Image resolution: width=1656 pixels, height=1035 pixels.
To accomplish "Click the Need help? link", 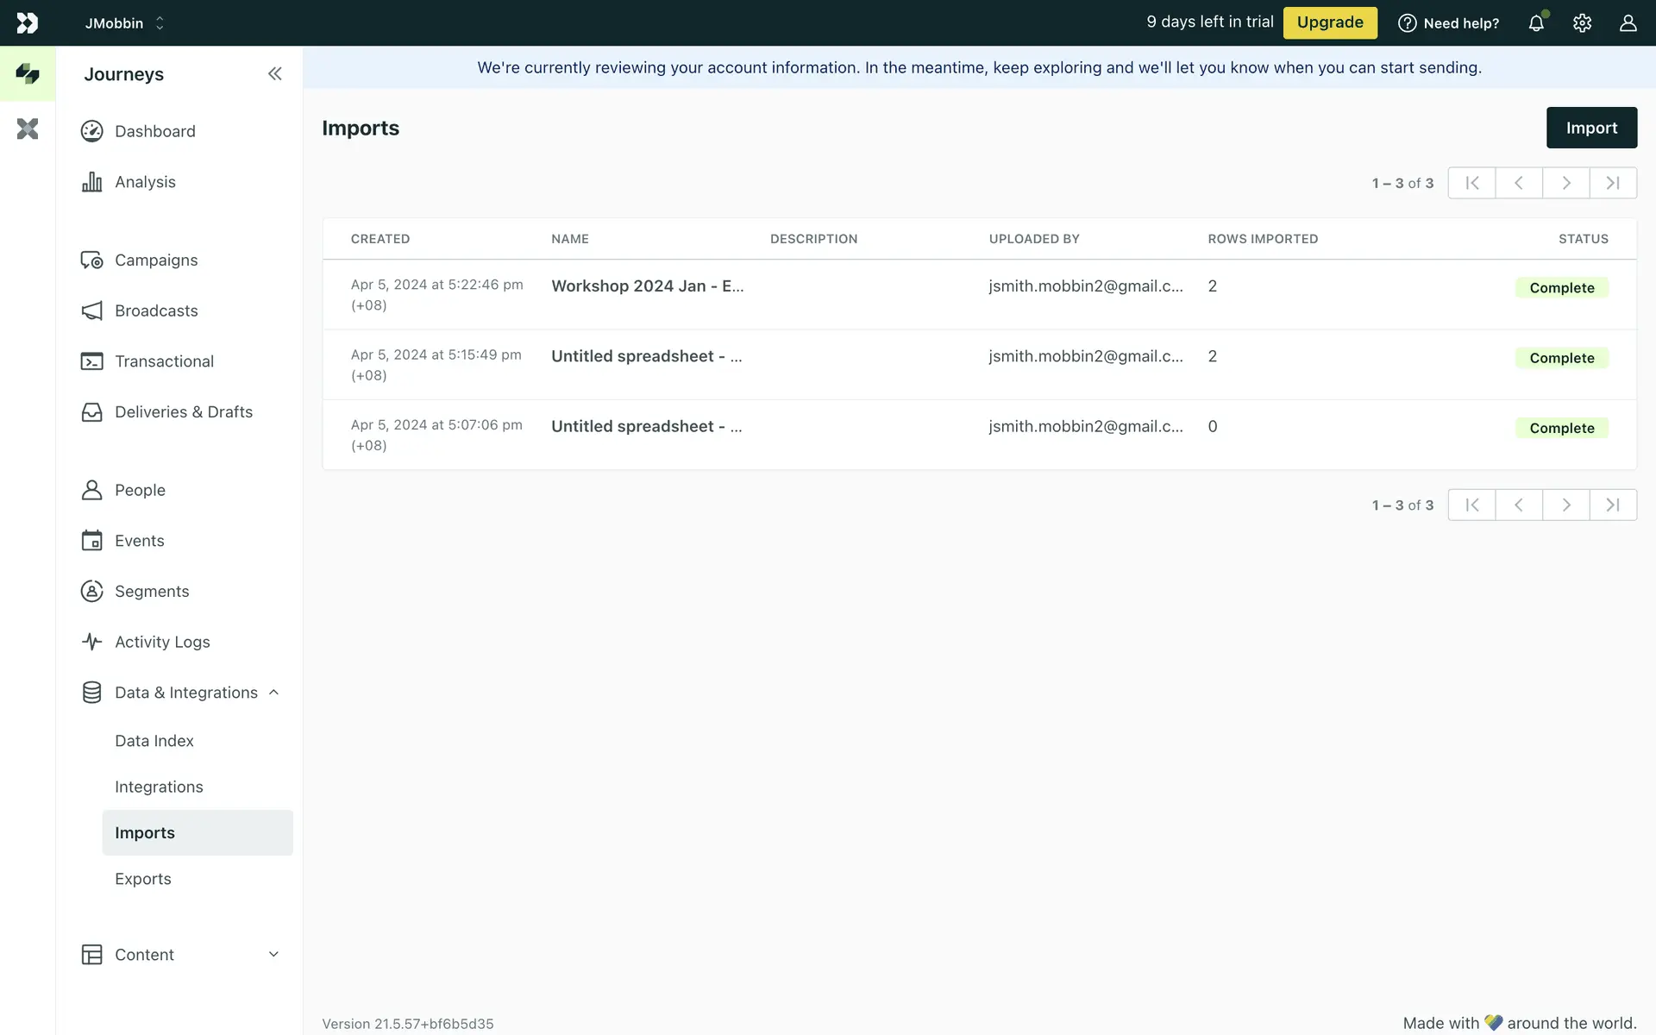I will (x=1449, y=23).
